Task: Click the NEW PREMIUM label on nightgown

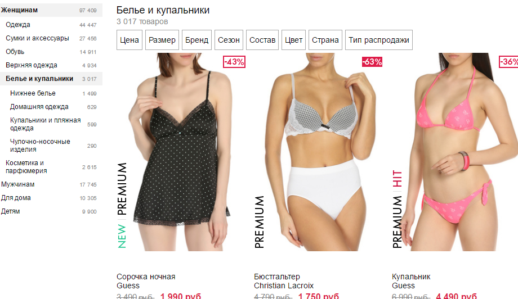Action: (122, 205)
